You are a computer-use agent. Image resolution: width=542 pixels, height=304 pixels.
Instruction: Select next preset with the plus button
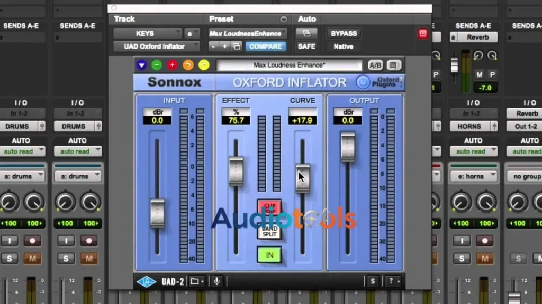(224, 46)
